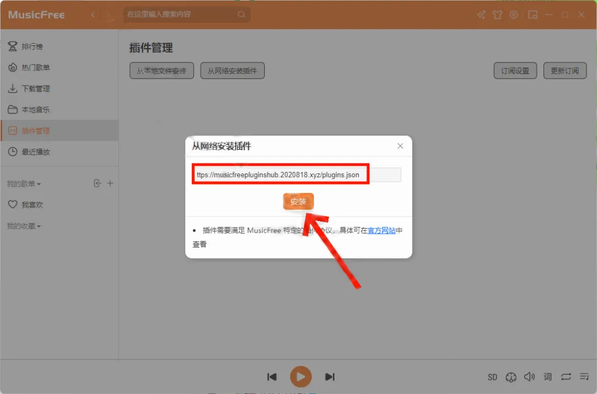Open 排行榜 in the sidebar
The width and height of the screenshot is (597, 394).
click(59, 46)
